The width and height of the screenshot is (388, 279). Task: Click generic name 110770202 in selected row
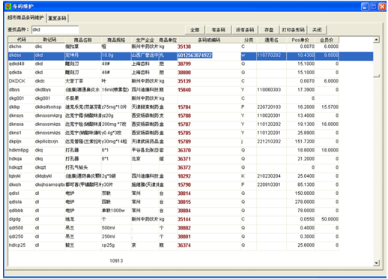pyautogui.click(x=269, y=55)
